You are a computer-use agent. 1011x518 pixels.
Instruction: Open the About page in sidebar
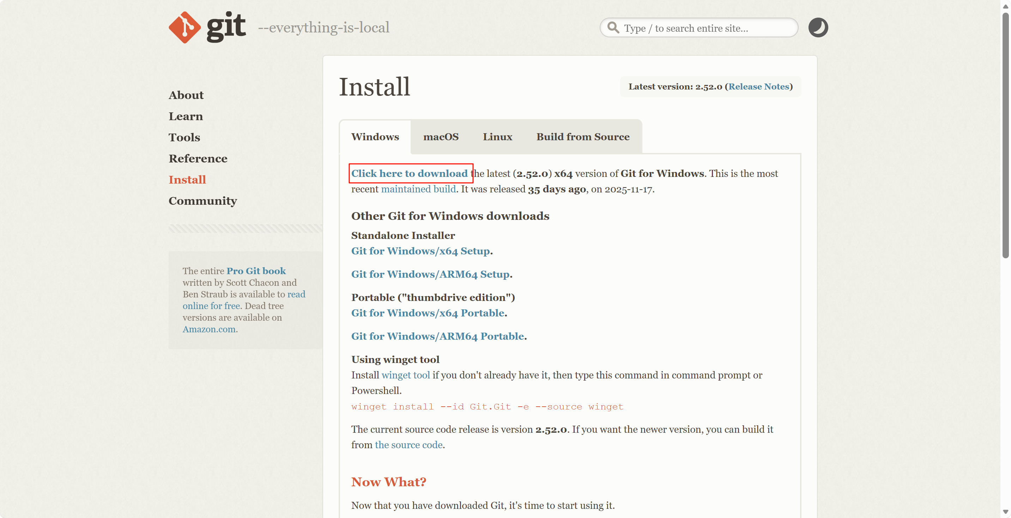click(186, 95)
